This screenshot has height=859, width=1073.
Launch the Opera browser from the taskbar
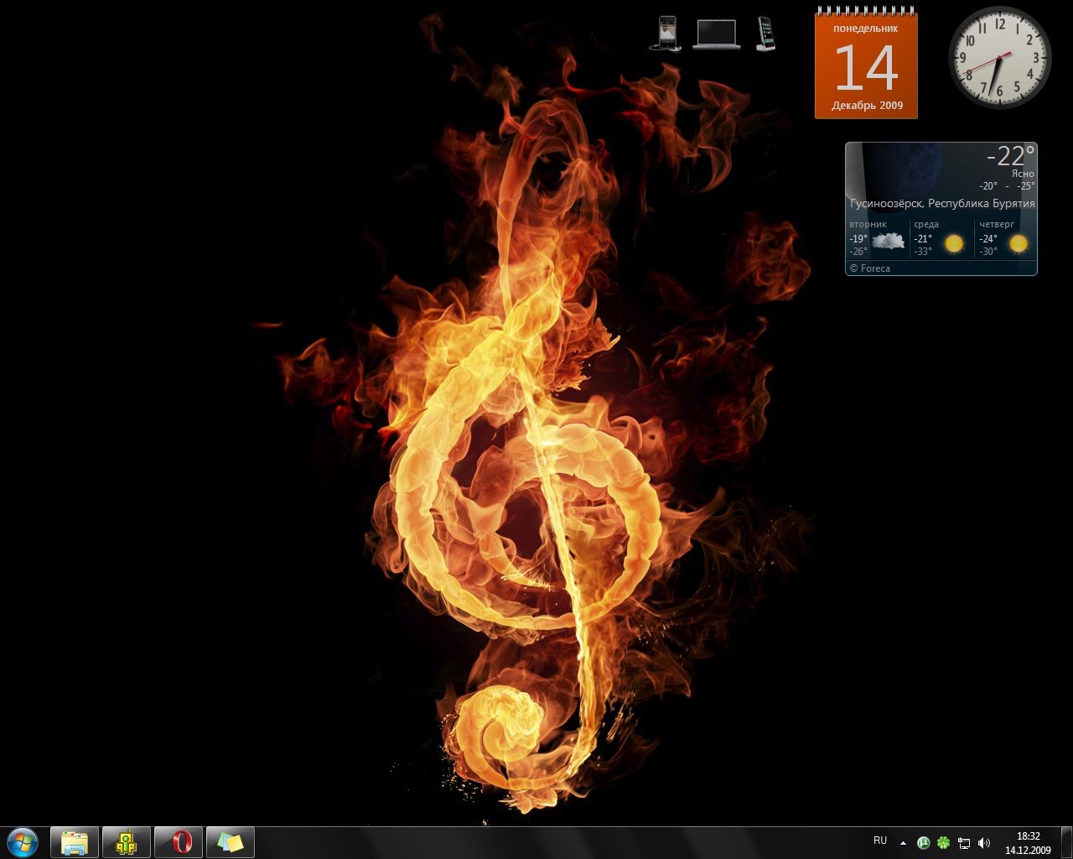point(179,842)
